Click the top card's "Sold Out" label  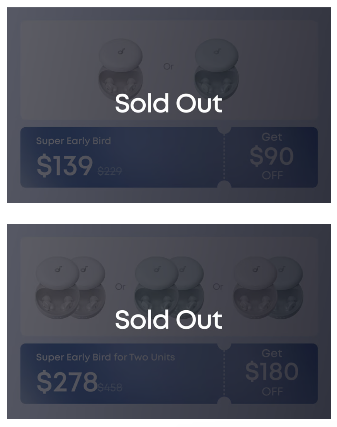click(x=168, y=104)
